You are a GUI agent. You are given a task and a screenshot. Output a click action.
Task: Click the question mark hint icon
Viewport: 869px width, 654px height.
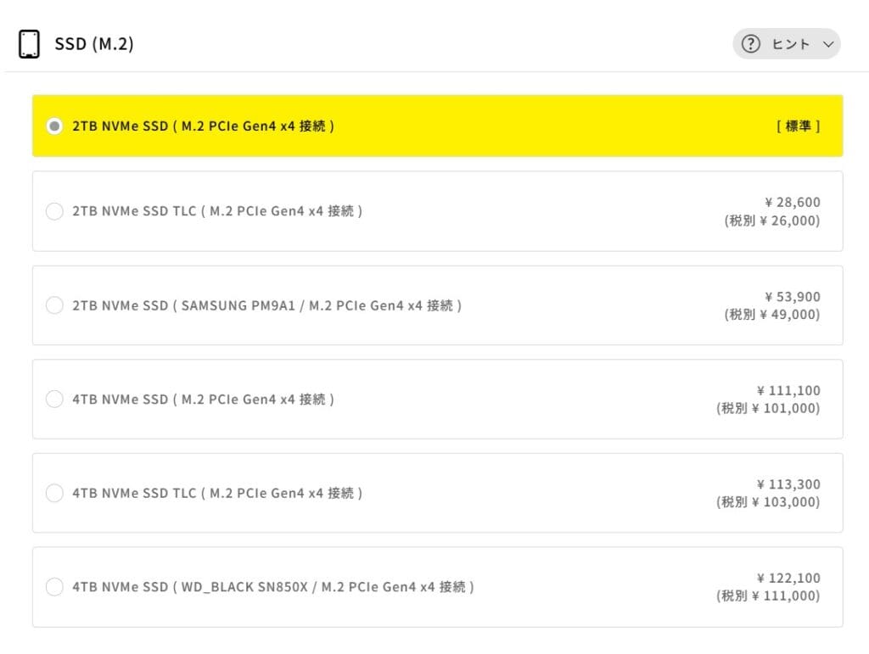[x=750, y=44]
